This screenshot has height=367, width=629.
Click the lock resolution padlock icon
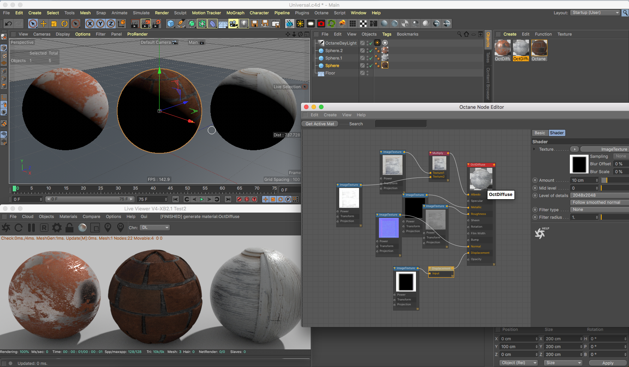(x=69, y=228)
